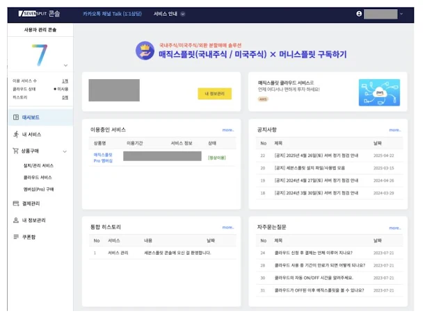Open the 매직스플릿 Pro 멤버십 product link
This screenshot has height=318, width=425.
[103, 158]
